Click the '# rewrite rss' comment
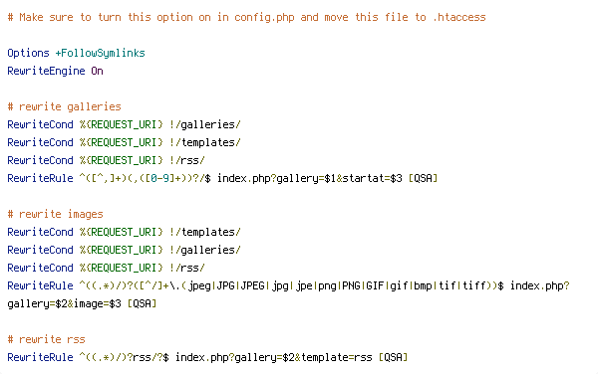Screen dimensions: 598x374 click(x=46, y=339)
